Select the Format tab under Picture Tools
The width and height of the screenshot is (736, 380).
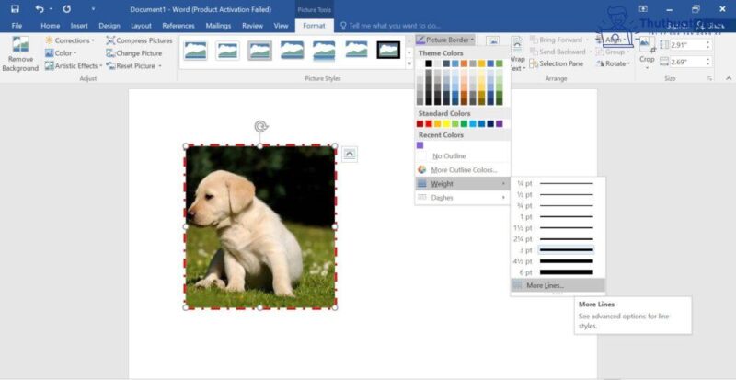[x=314, y=26]
